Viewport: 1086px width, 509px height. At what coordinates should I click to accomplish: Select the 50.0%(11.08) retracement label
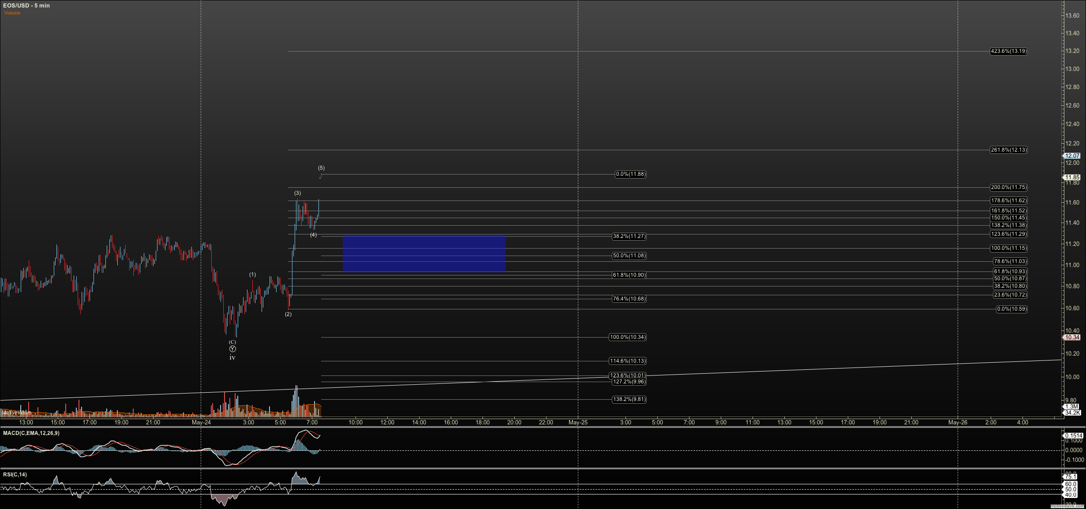[629, 256]
